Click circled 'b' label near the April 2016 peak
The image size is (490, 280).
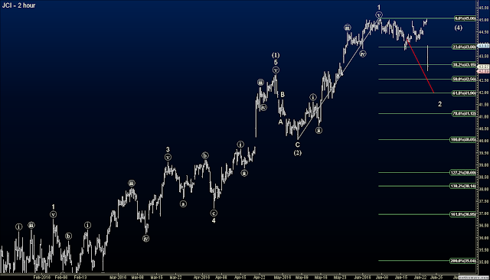(x=205, y=155)
